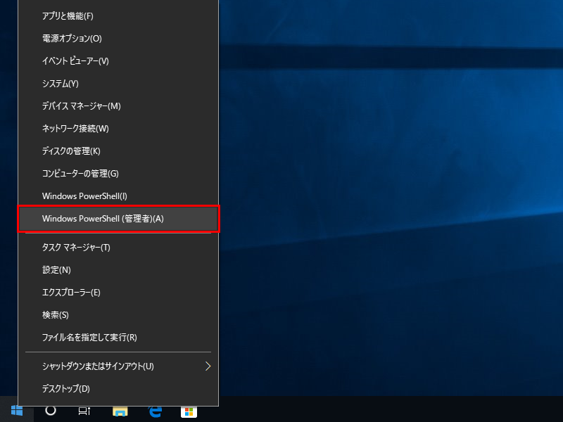This screenshot has height=422, width=563.
Task: Launch エクスプローラー(E)
Action: pyautogui.click(x=118, y=293)
